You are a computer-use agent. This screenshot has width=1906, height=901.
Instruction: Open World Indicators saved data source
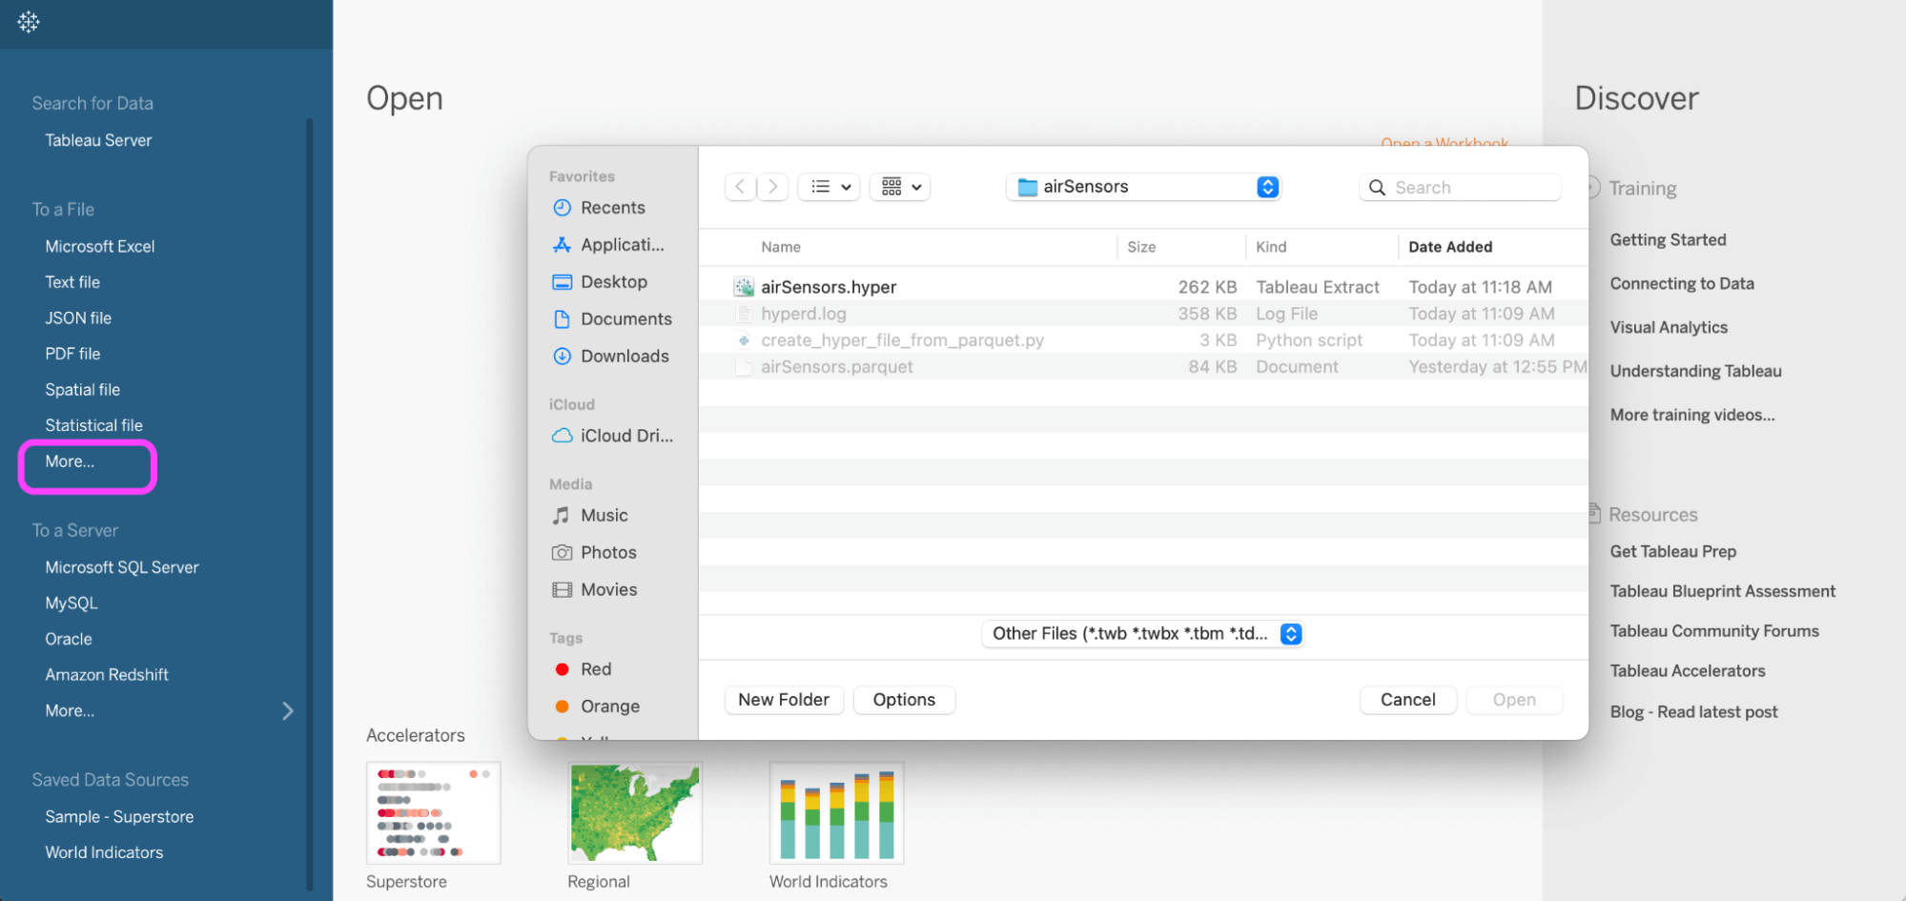(x=104, y=852)
